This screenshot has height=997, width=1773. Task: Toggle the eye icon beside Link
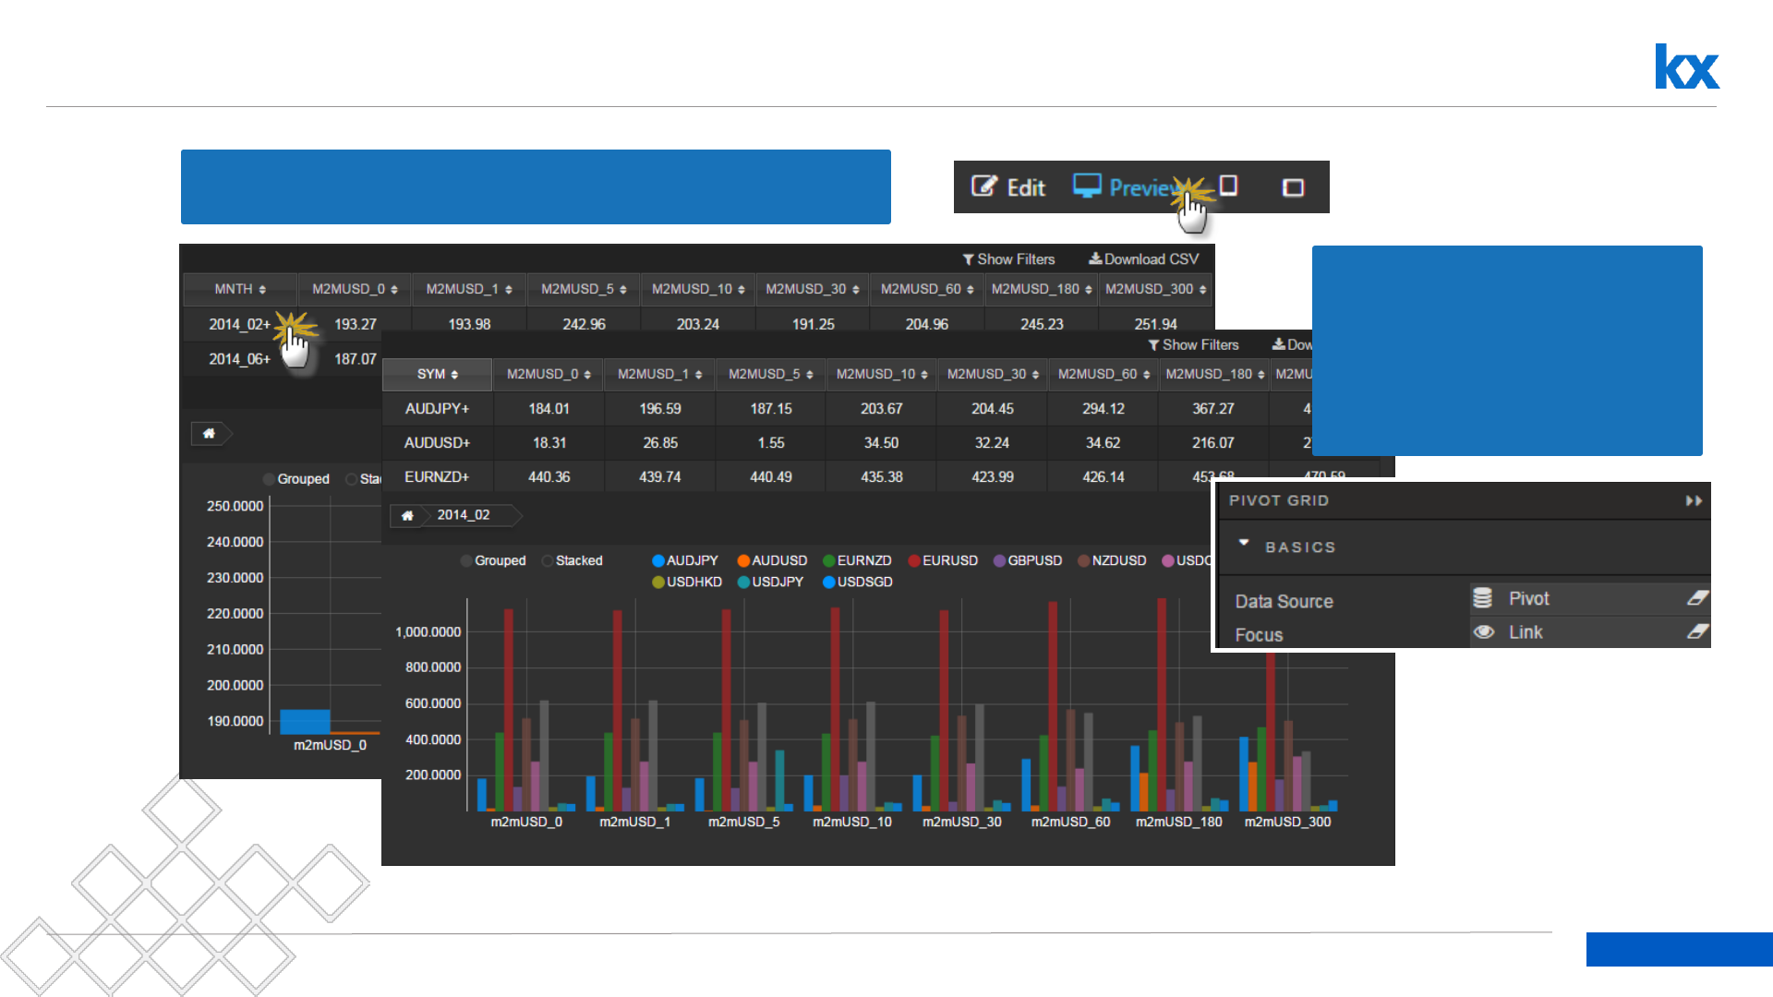coord(1484,632)
